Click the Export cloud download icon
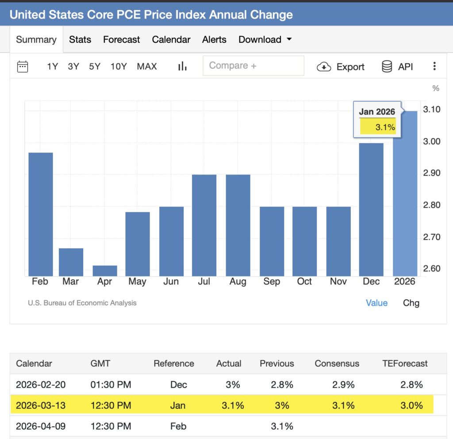Image resolution: width=453 pixels, height=439 pixels. [x=324, y=67]
